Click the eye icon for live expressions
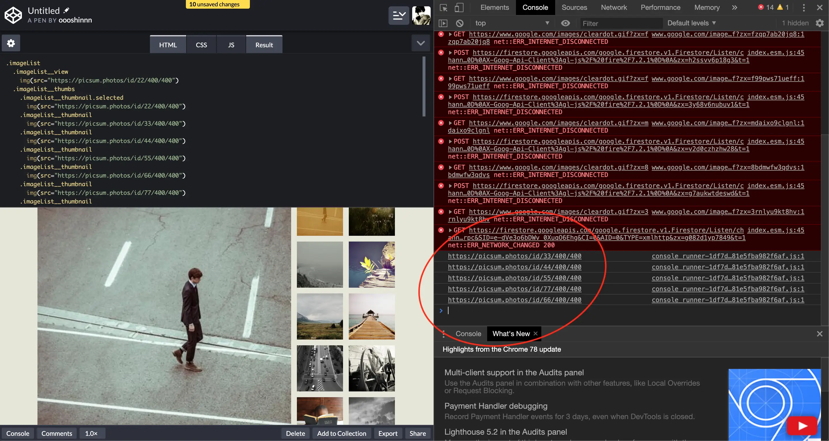This screenshot has height=441, width=829. 565,23
